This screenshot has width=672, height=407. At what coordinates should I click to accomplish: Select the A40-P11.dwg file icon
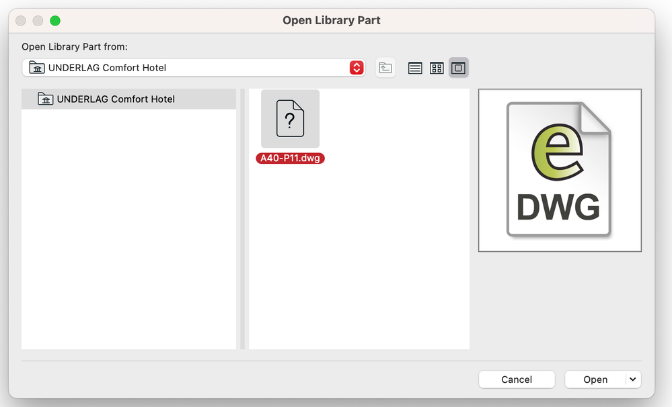(290, 119)
